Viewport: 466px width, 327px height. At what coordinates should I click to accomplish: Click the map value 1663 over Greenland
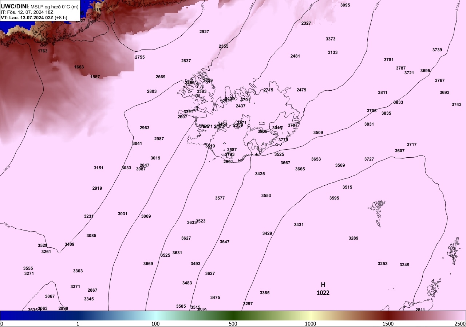pyautogui.click(x=79, y=67)
